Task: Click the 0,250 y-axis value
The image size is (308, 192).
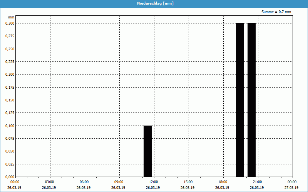Action: (9, 49)
